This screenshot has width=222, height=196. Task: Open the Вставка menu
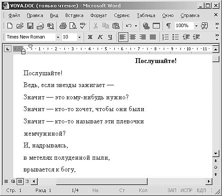click(x=74, y=15)
